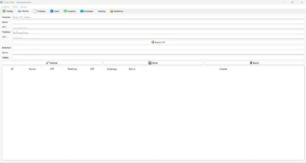Open the Caixa tab

click(54, 11)
